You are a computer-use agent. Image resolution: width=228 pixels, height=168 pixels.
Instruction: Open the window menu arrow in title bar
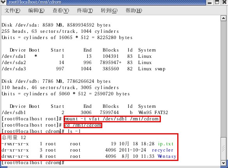coord(3,2)
